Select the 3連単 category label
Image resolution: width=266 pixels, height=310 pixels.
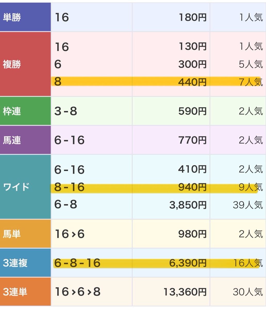click(x=15, y=292)
